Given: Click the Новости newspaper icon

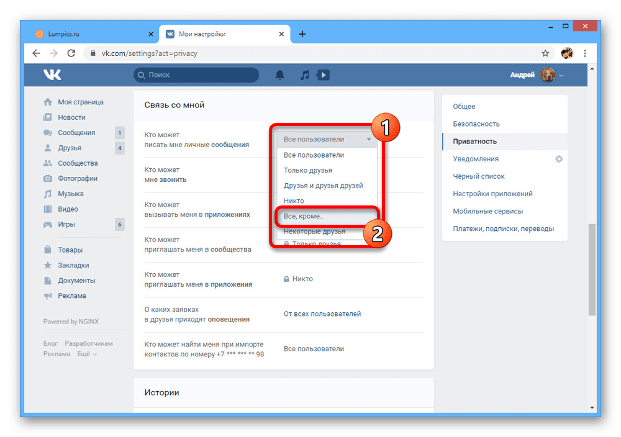Looking at the screenshot, I should pos(48,117).
